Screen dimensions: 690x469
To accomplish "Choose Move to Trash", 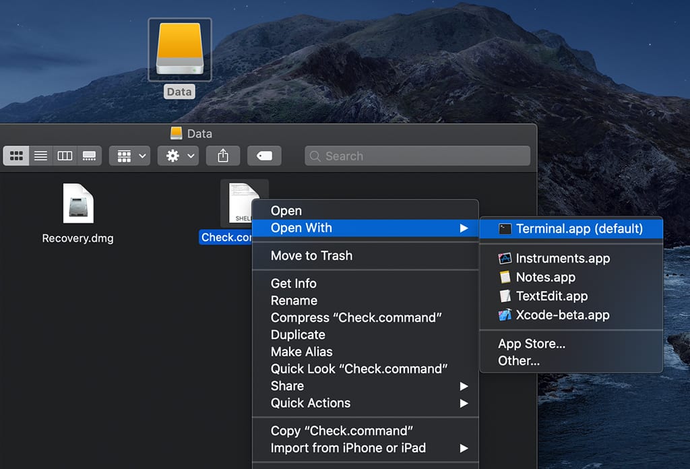I will tap(365, 255).
